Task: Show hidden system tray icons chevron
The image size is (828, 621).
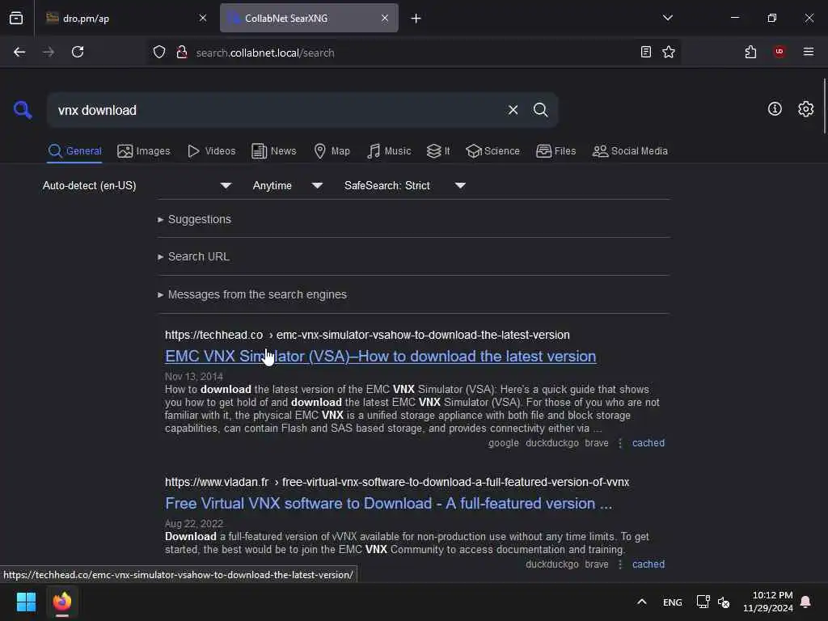Action: click(x=641, y=602)
